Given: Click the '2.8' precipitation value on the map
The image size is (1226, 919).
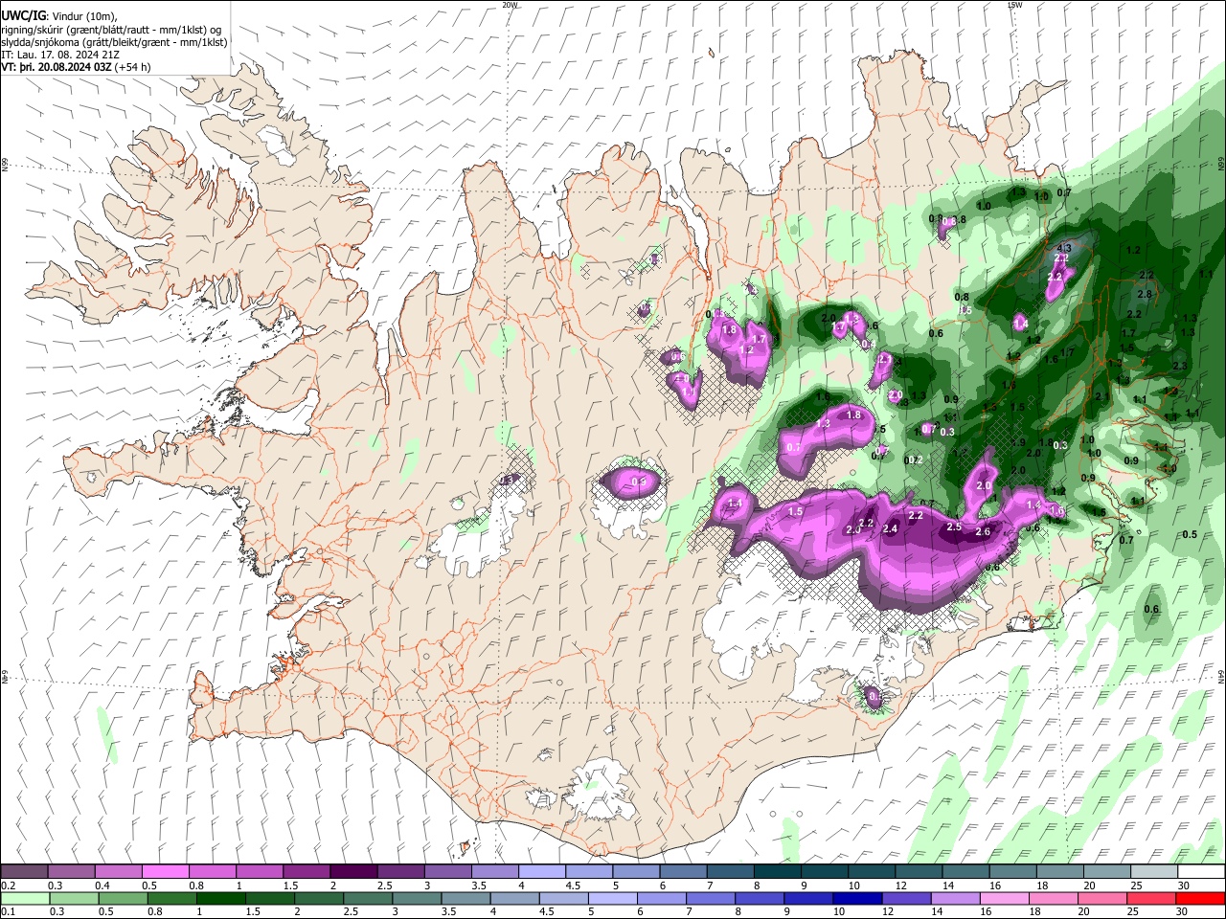Looking at the screenshot, I should tap(1144, 294).
